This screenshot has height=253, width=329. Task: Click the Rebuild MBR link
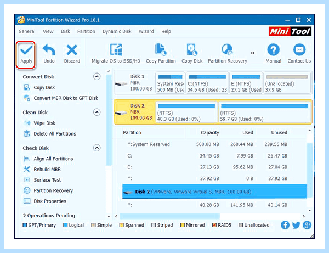pos(47,169)
